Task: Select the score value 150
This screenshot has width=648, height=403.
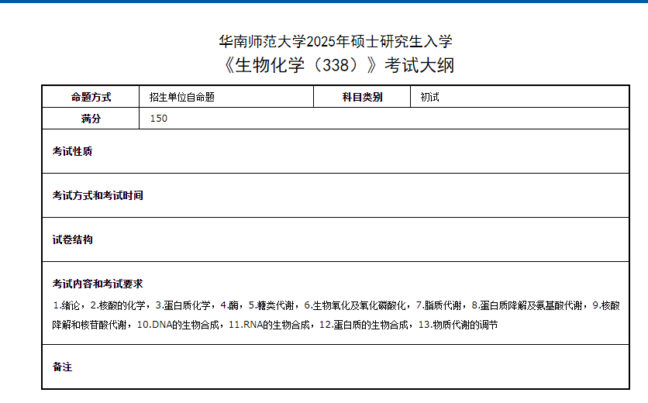Action: pyautogui.click(x=159, y=119)
